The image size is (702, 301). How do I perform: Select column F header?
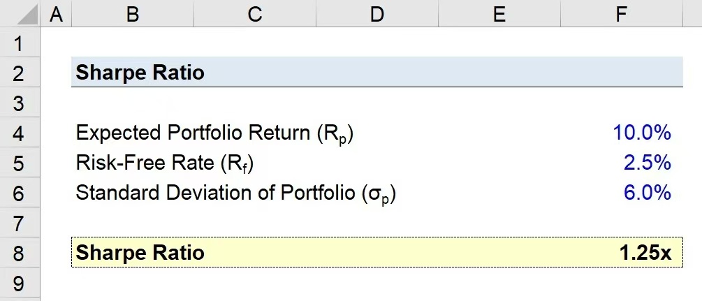[x=622, y=13]
